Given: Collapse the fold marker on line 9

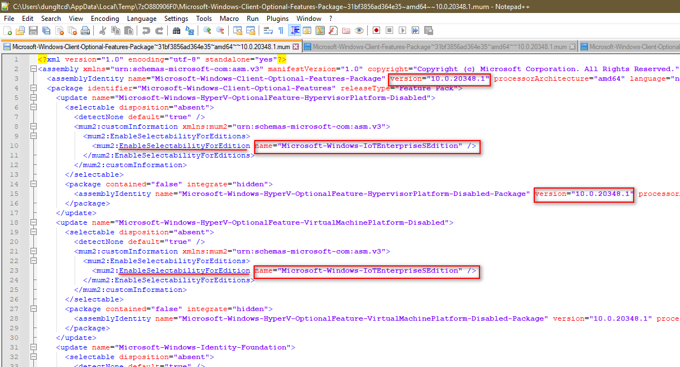Looking at the screenshot, I should (x=34, y=136).
